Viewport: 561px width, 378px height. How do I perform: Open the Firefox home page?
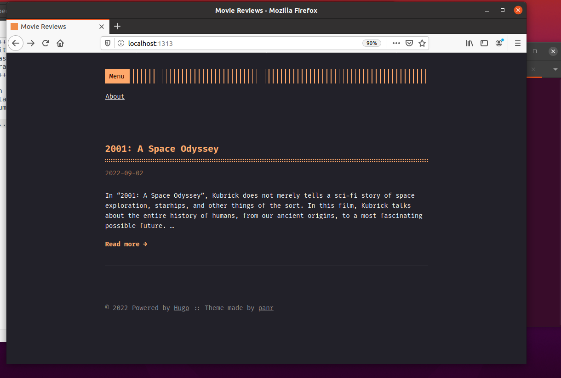point(60,43)
